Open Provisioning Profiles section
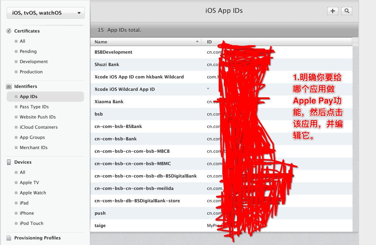 point(37,238)
